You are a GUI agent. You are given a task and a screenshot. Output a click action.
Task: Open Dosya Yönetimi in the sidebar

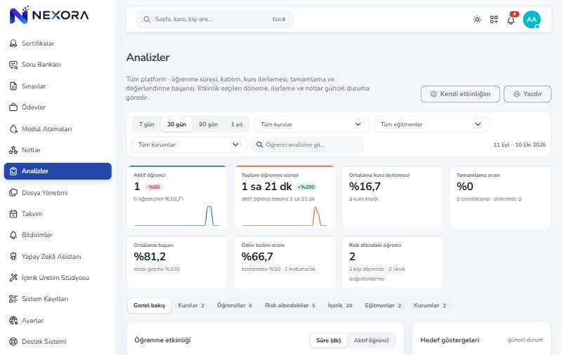58,192
